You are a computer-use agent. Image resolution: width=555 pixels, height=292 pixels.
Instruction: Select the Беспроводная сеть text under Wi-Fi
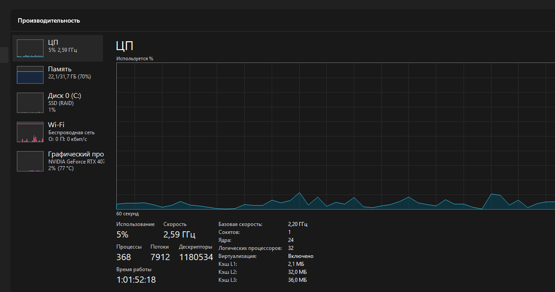click(x=71, y=132)
